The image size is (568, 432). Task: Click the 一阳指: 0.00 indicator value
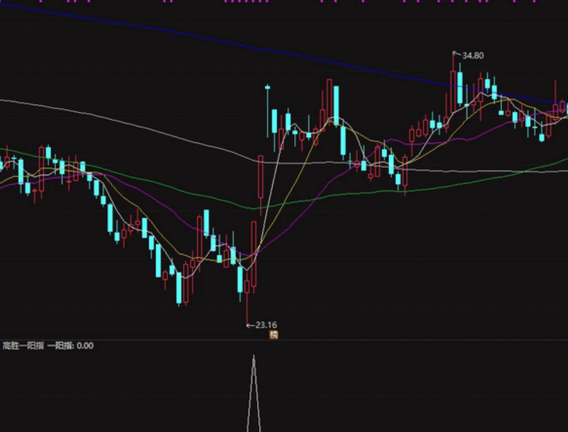pos(70,346)
